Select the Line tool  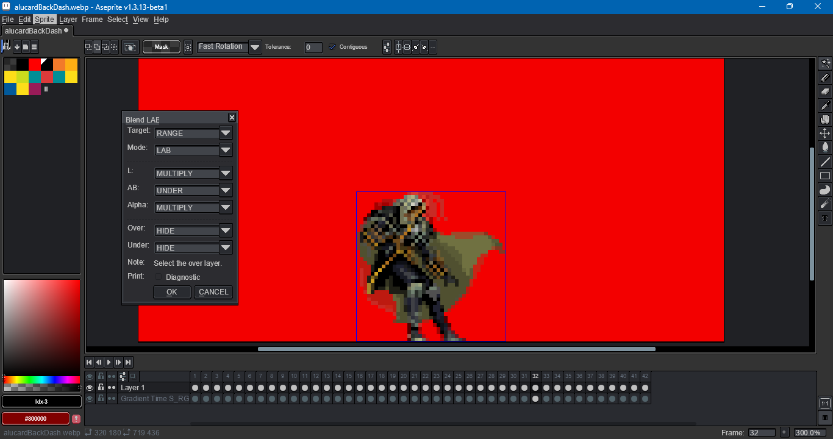[x=825, y=162]
